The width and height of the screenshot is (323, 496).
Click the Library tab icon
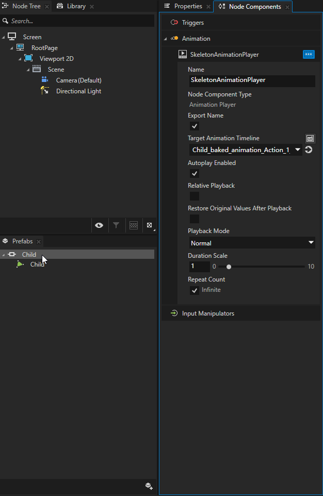coord(59,6)
